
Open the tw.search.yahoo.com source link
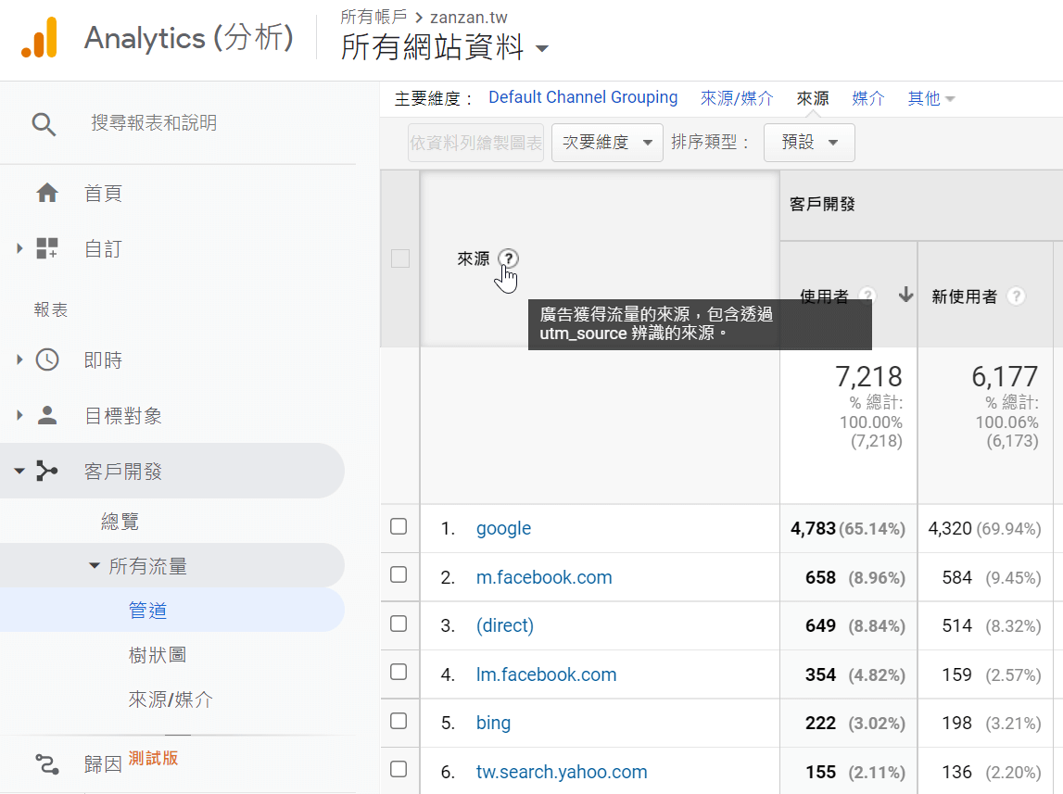coord(562,772)
